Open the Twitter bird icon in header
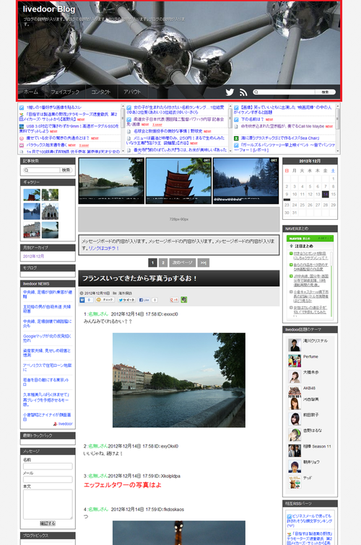 pyautogui.click(x=230, y=92)
